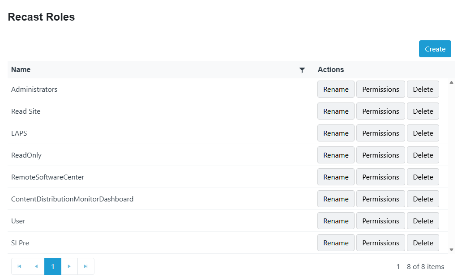Select the Administrators name cell

pyautogui.click(x=161, y=89)
